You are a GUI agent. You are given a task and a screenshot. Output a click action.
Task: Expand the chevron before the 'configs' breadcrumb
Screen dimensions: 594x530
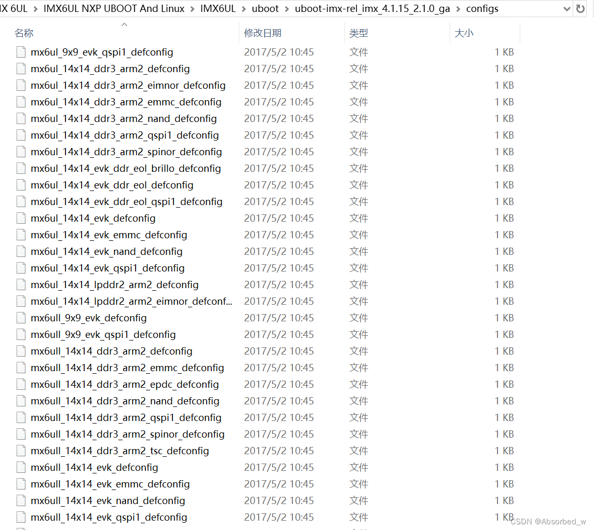pos(458,9)
